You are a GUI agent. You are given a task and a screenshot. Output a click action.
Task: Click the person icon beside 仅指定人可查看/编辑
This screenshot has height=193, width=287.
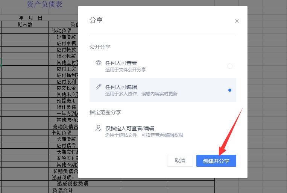pos(98,128)
